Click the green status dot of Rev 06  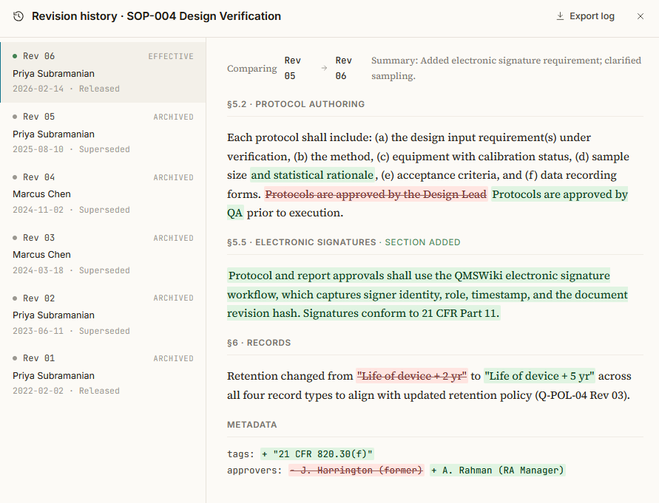15,56
